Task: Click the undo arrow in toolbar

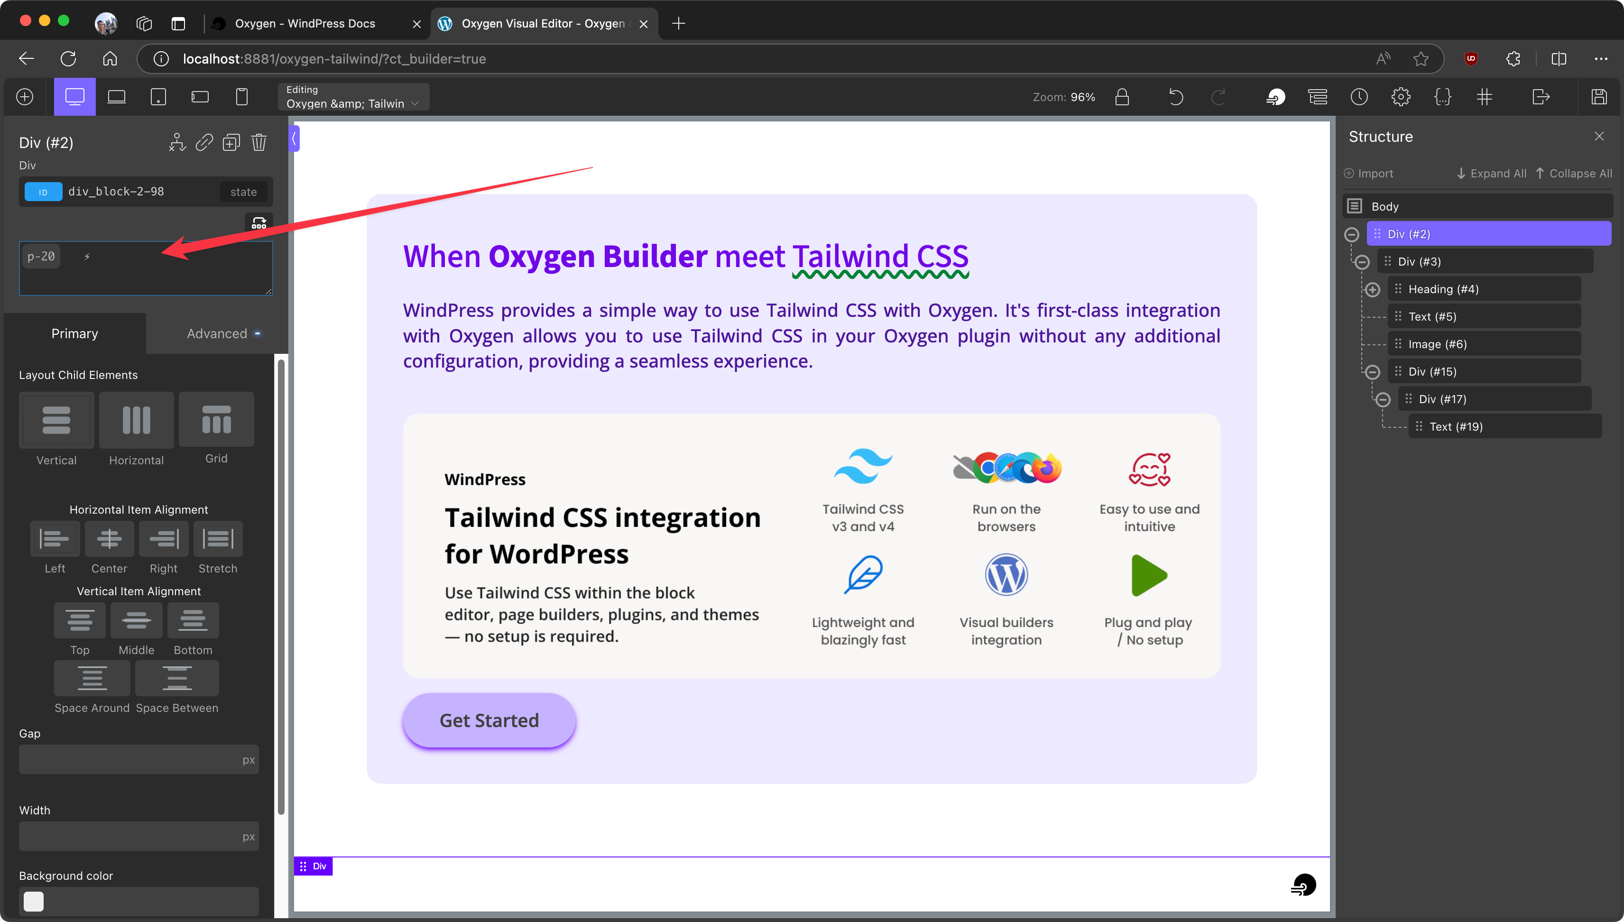Action: pos(1176,97)
